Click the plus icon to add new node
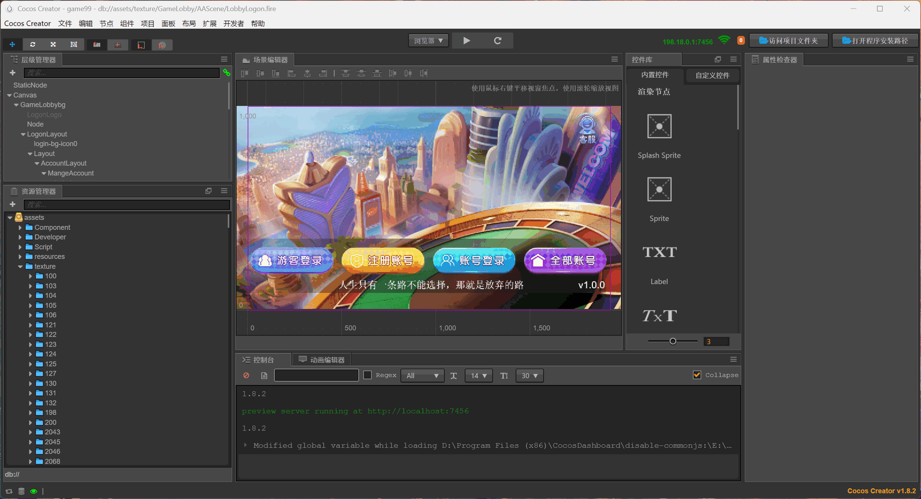This screenshot has height=499, width=921. (x=13, y=73)
